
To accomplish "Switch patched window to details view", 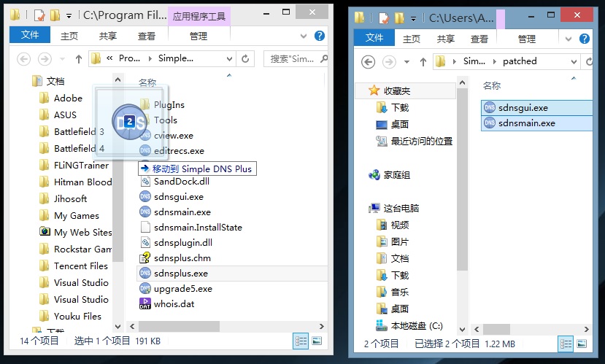I will (566, 344).
